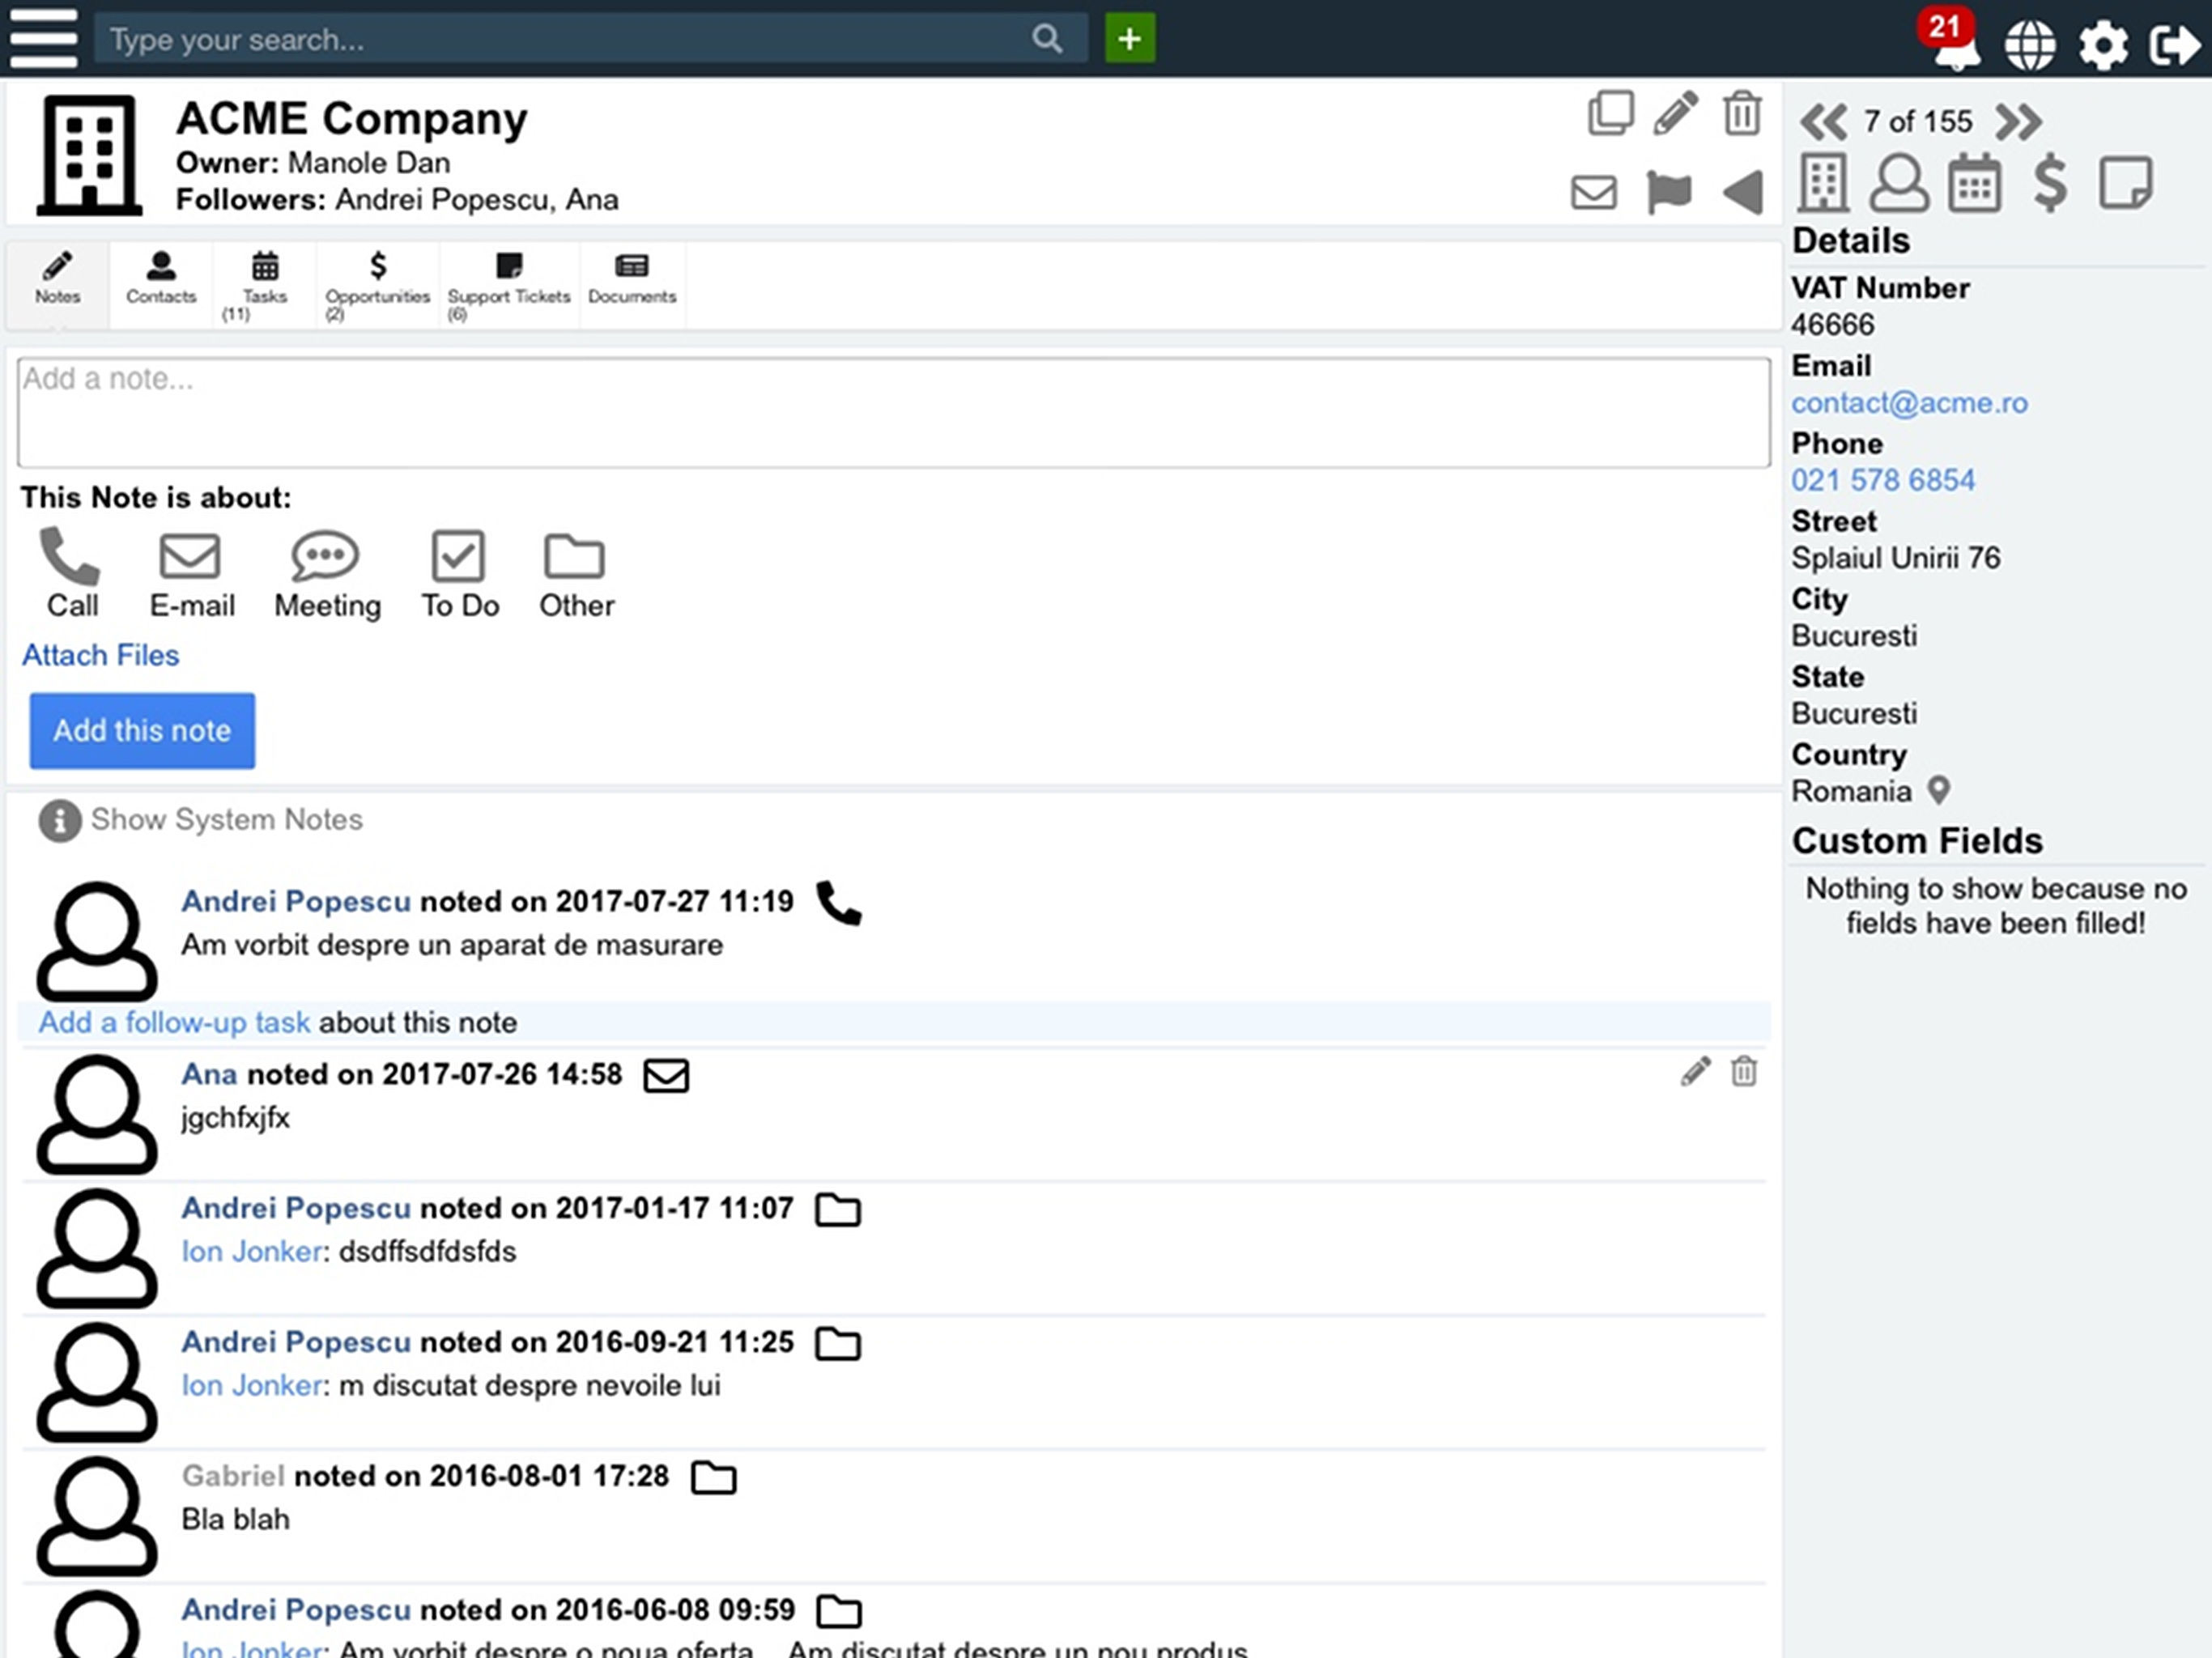Viewport: 2212px width, 1658px height.
Task: Open the Opportunities (2) tab
Action: coord(377,284)
